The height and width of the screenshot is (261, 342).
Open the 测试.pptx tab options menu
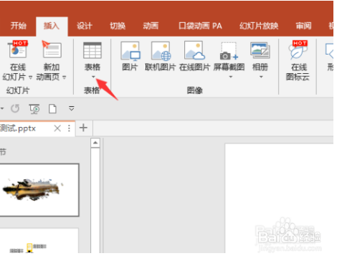pos(69,128)
